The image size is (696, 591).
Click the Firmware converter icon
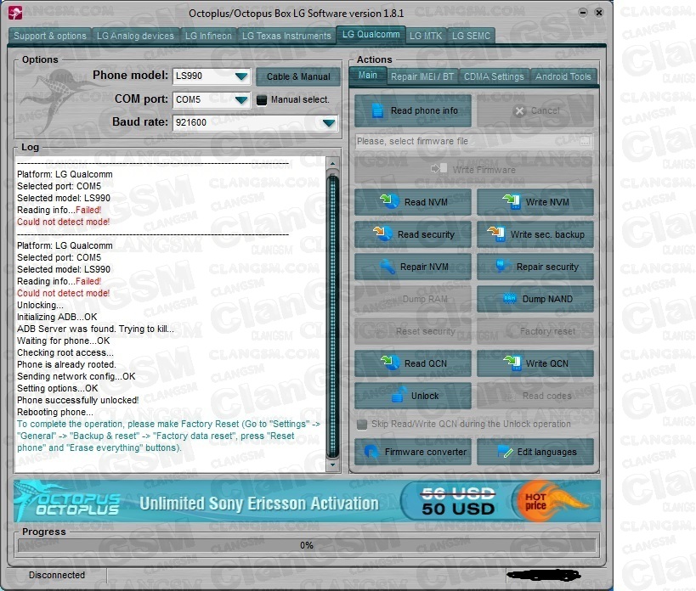click(371, 452)
